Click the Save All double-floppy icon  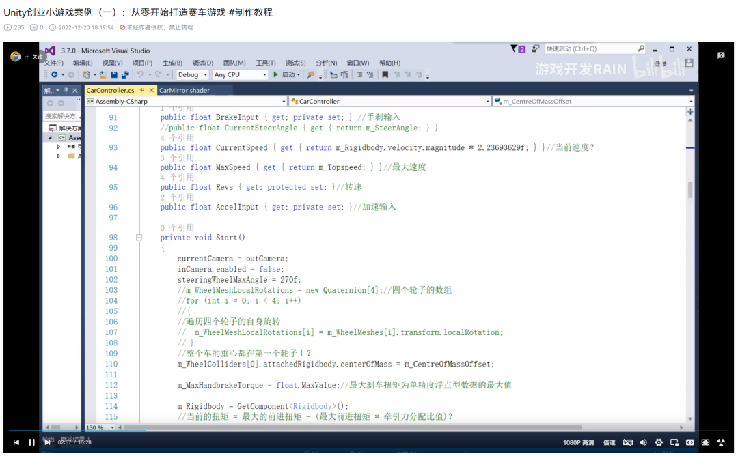pyautogui.click(x=125, y=74)
